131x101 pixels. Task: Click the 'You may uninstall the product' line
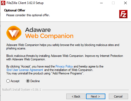(45, 73)
